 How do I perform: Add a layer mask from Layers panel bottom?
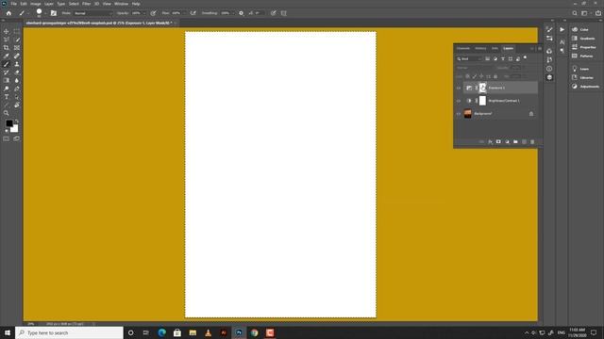(x=498, y=142)
